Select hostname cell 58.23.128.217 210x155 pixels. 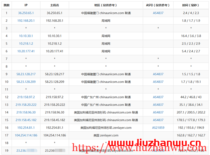(x=55, y=74)
